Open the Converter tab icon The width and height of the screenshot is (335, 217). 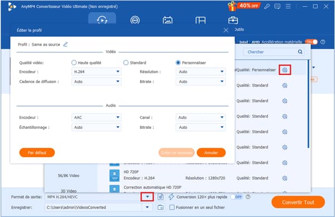pos(102,20)
